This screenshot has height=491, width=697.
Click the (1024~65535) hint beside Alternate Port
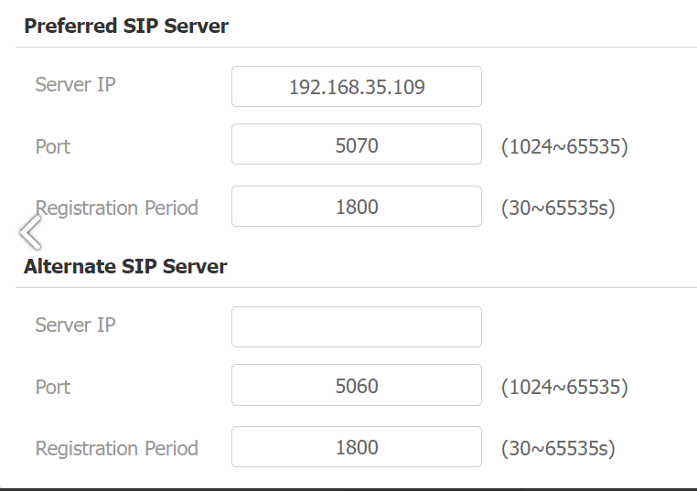coord(564,387)
